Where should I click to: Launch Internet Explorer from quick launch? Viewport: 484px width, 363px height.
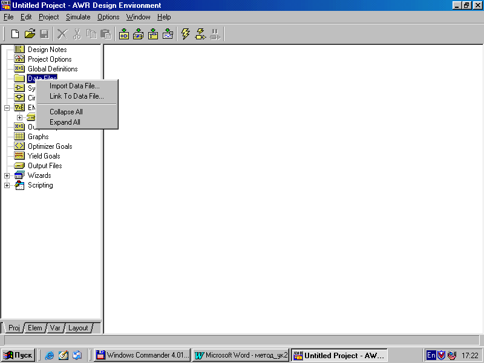coord(49,355)
